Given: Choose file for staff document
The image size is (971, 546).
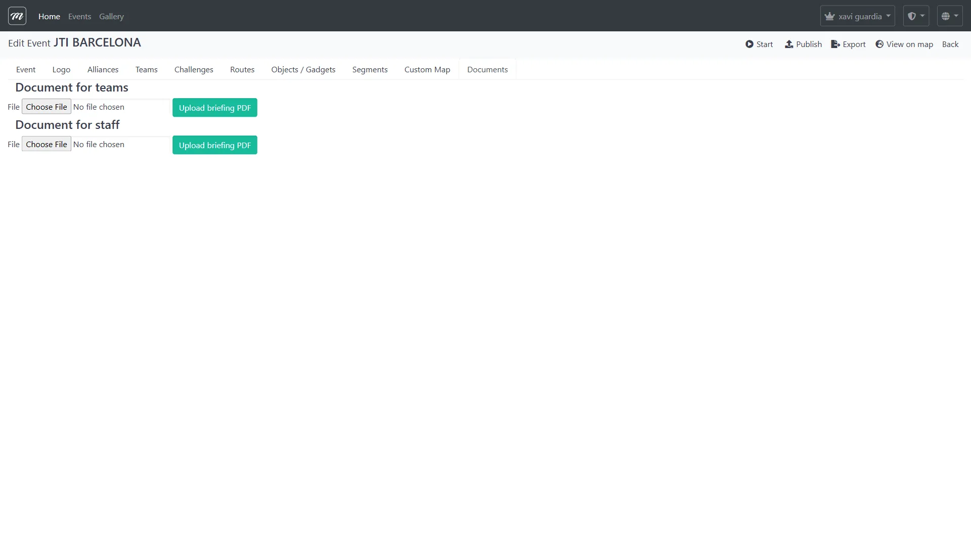Looking at the screenshot, I should (x=47, y=144).
